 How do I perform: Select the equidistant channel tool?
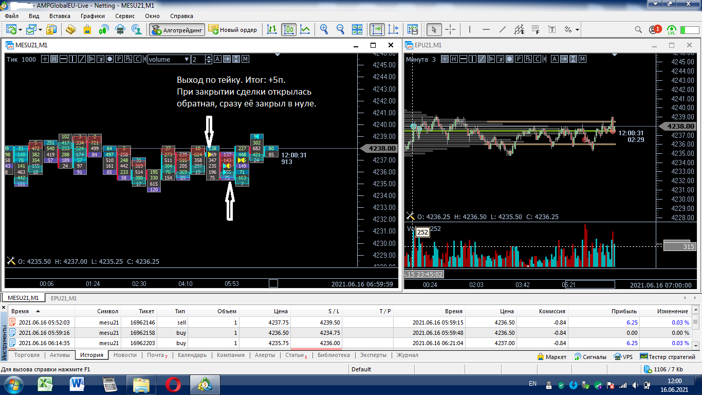coord(519,29)
